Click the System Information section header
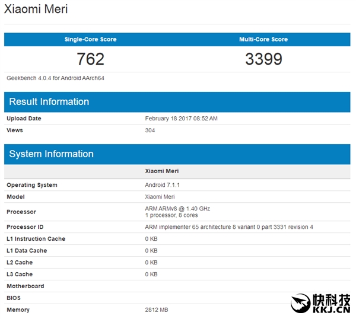Screen dimensions: 356x319 (x=52, y=154)
